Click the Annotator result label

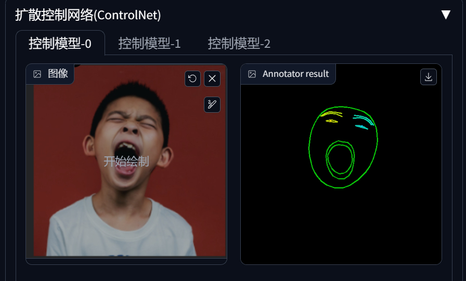point(296,74)
